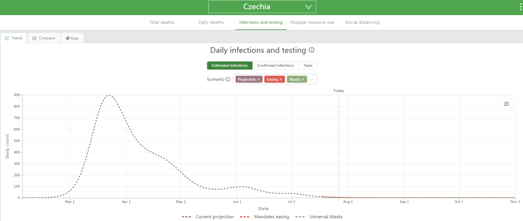The width and height of the screenshot is (523, 221).
Task: Switch to Tests view
Action: point(308,65)
